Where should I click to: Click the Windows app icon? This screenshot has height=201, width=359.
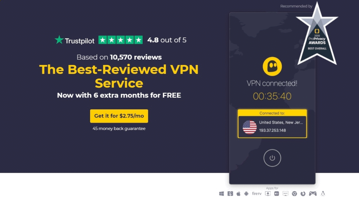222,194
